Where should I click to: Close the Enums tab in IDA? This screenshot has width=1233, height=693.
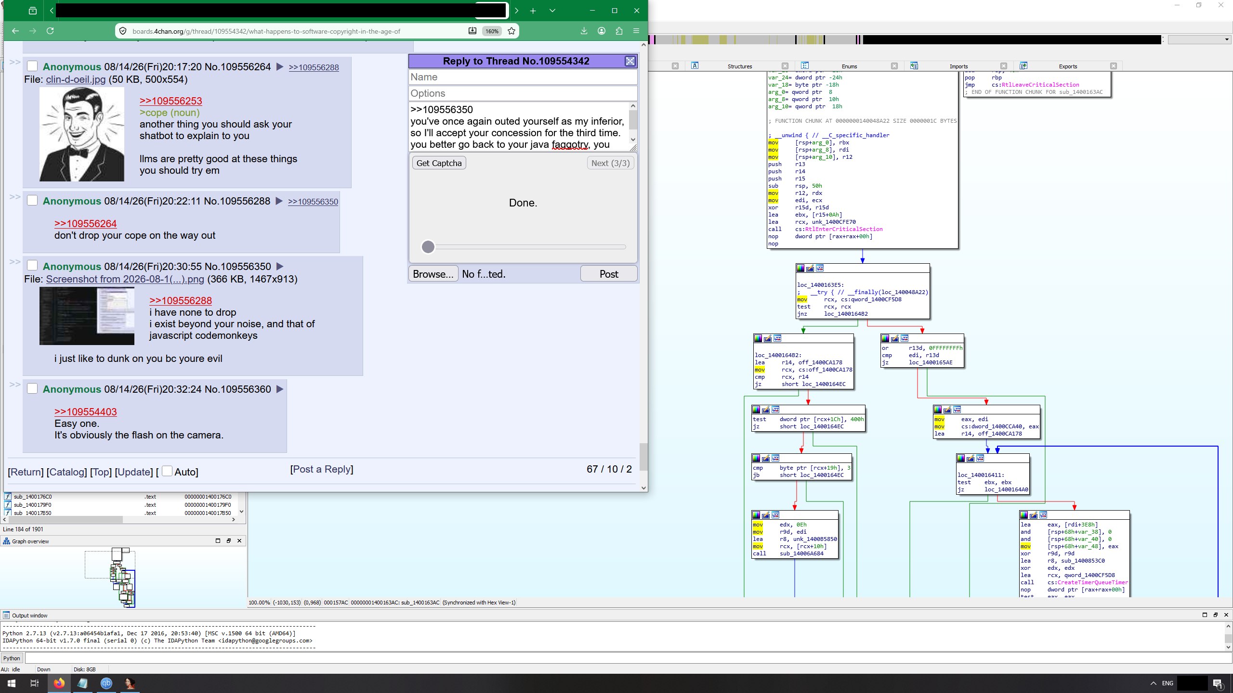tap(894, 66)
